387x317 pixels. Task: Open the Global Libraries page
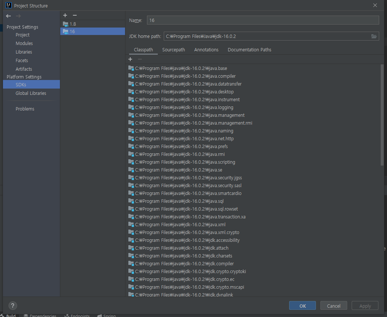coord(31,93)
